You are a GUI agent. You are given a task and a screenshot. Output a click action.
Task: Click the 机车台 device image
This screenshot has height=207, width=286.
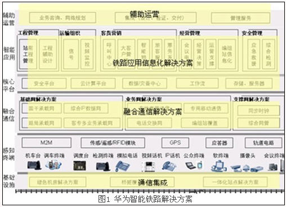point(34,165)
